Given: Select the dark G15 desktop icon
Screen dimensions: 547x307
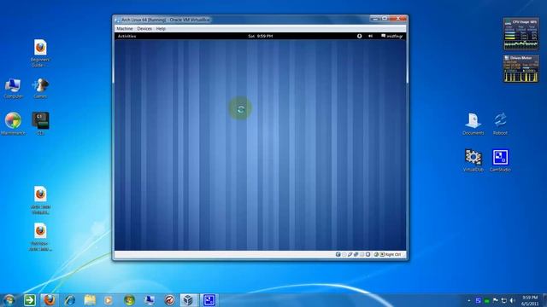Looking at the screenshot, I should pyautogui.click(x=40, y=124).
